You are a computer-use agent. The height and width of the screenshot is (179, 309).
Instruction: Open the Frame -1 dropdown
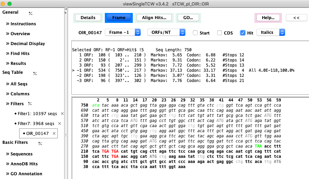pos(123,32)
